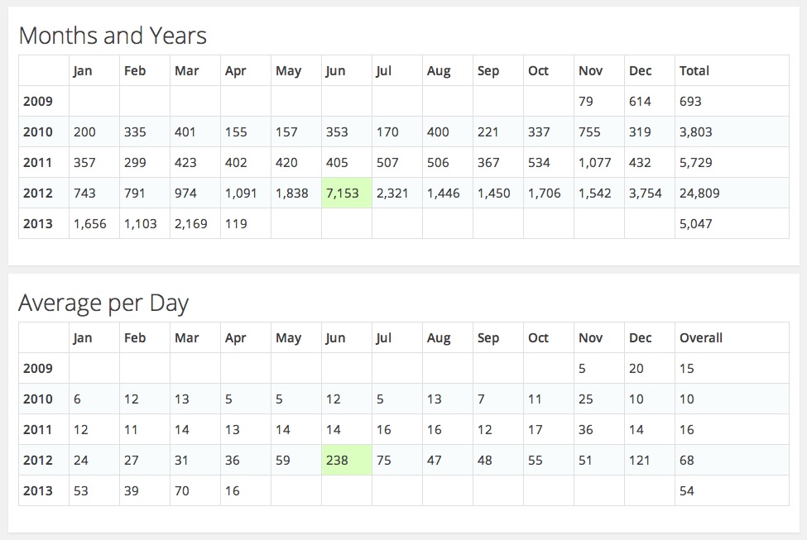Viewport: 807px width, 540px height.
Task: Open the 614 December 2009 value
Action: 640,102
